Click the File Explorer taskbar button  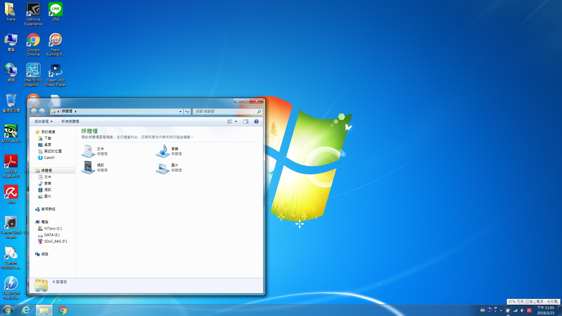tap(44, 310)
